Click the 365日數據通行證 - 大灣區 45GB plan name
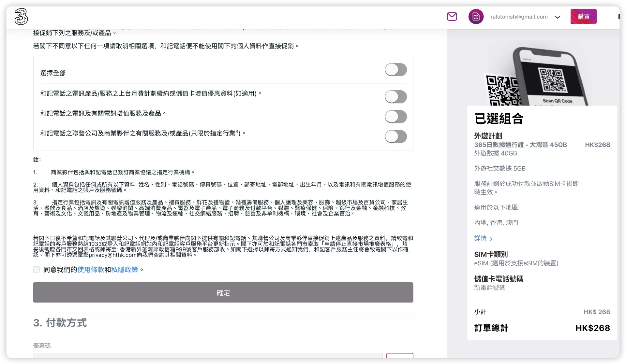Image resolution: width=626 pixels, height=364 pixels. coord(520,145)
